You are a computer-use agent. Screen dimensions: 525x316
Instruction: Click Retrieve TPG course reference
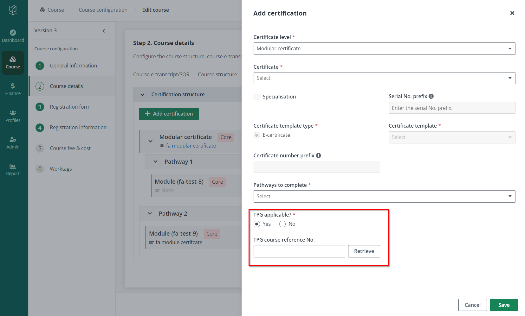(x=364, y=251)
